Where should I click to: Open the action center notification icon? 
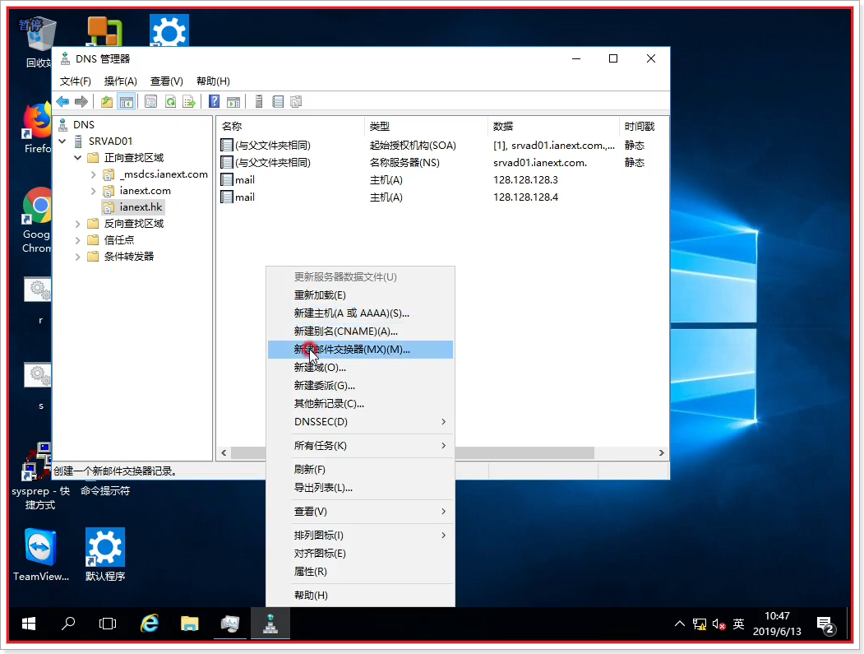point(826,625)
